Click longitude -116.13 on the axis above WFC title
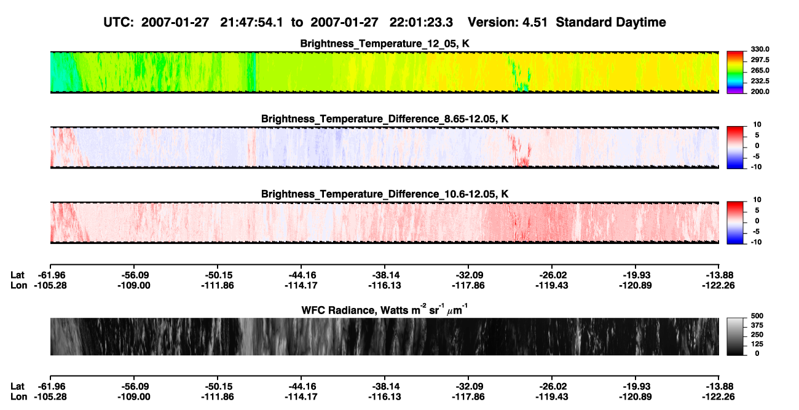Image resolution: width=799 pixels, height=410 pixels. [x=385, y=285]
